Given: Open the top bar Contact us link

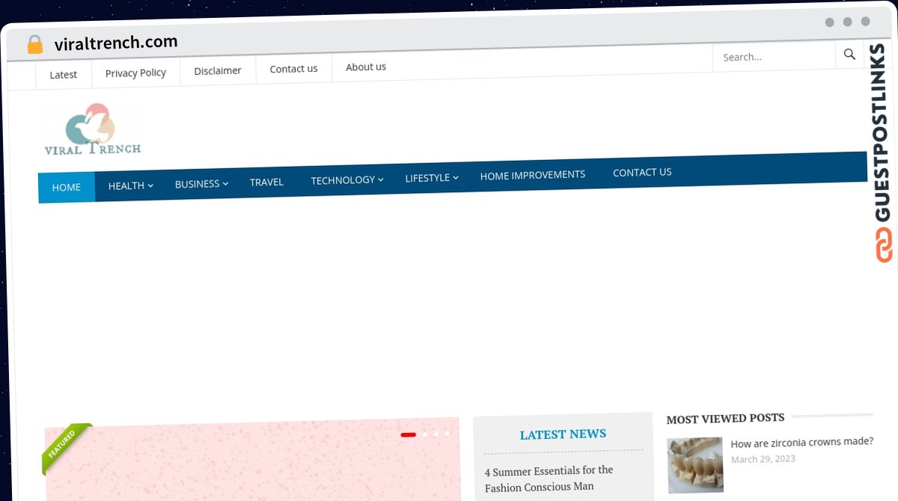Looking at the screenshot, I should tap(293, 68).
